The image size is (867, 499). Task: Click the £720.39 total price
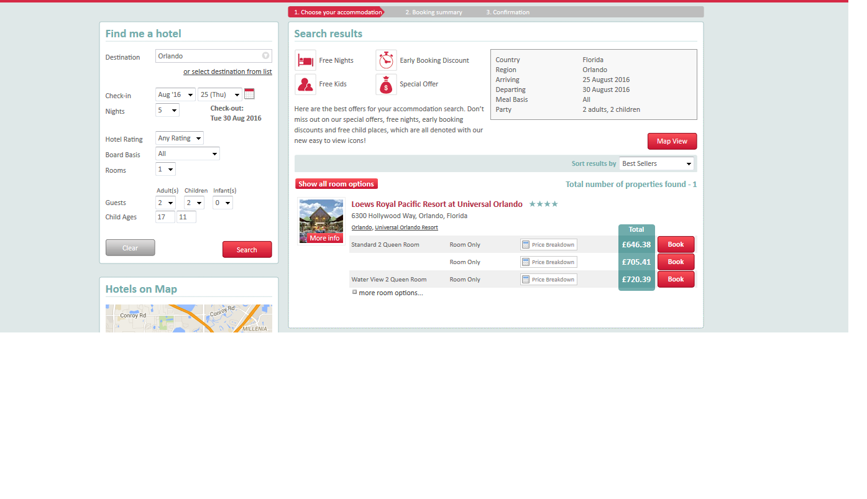click(636, 280)
